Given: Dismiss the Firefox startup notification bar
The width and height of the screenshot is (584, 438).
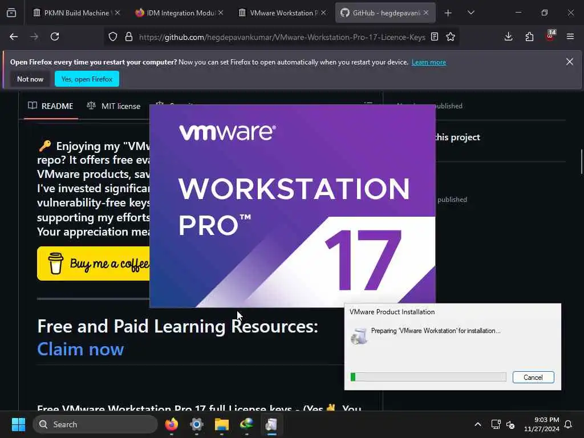Looking at the screenshot, I should tap(570, 62).
